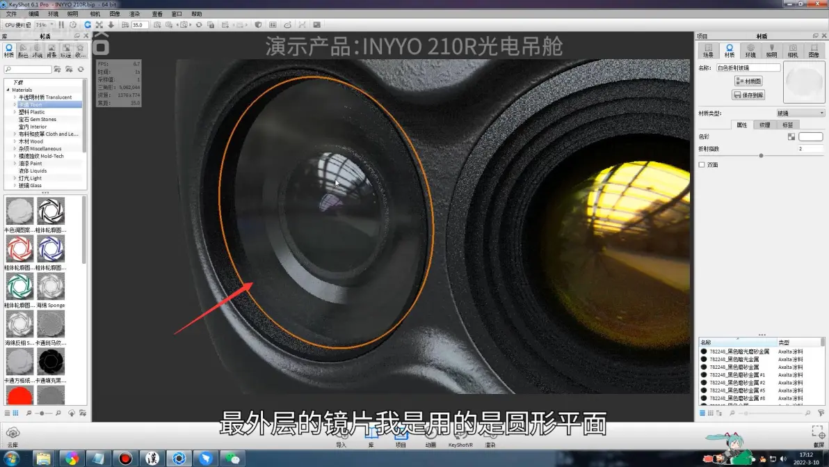Screen dimensions: 829x467
Task: Click the 材质图 Material Graph button
Action: pos(748,81)
